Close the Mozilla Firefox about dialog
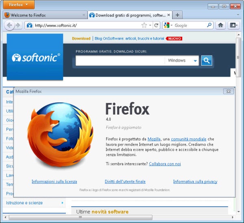 click(229, 91)
